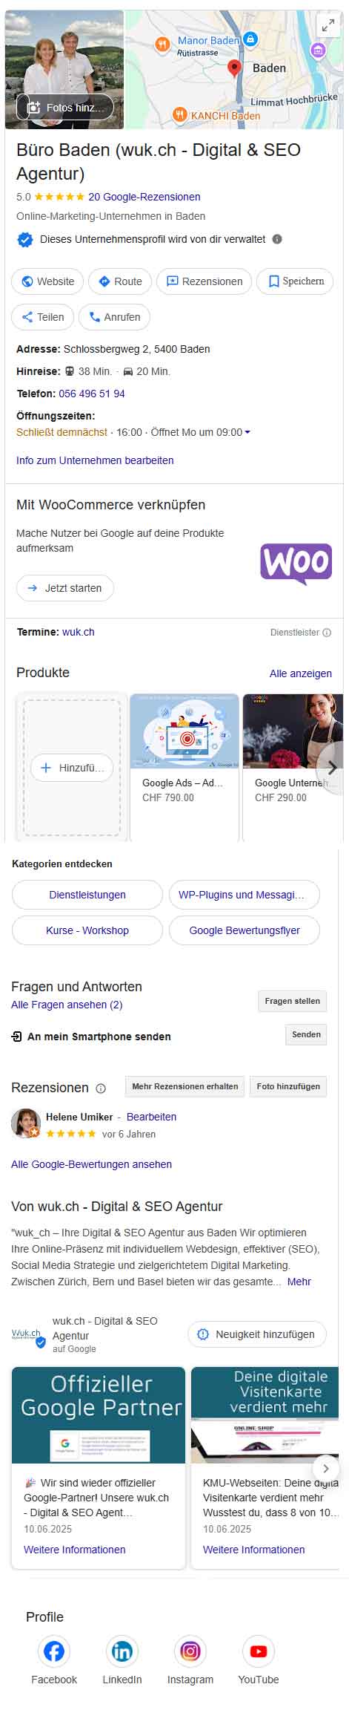This screenshot has height=1710, width=349.
Task: Open Alle Google-Bewertungen ansehen link
Action: pyautogui.click(x=91, y=1164)
